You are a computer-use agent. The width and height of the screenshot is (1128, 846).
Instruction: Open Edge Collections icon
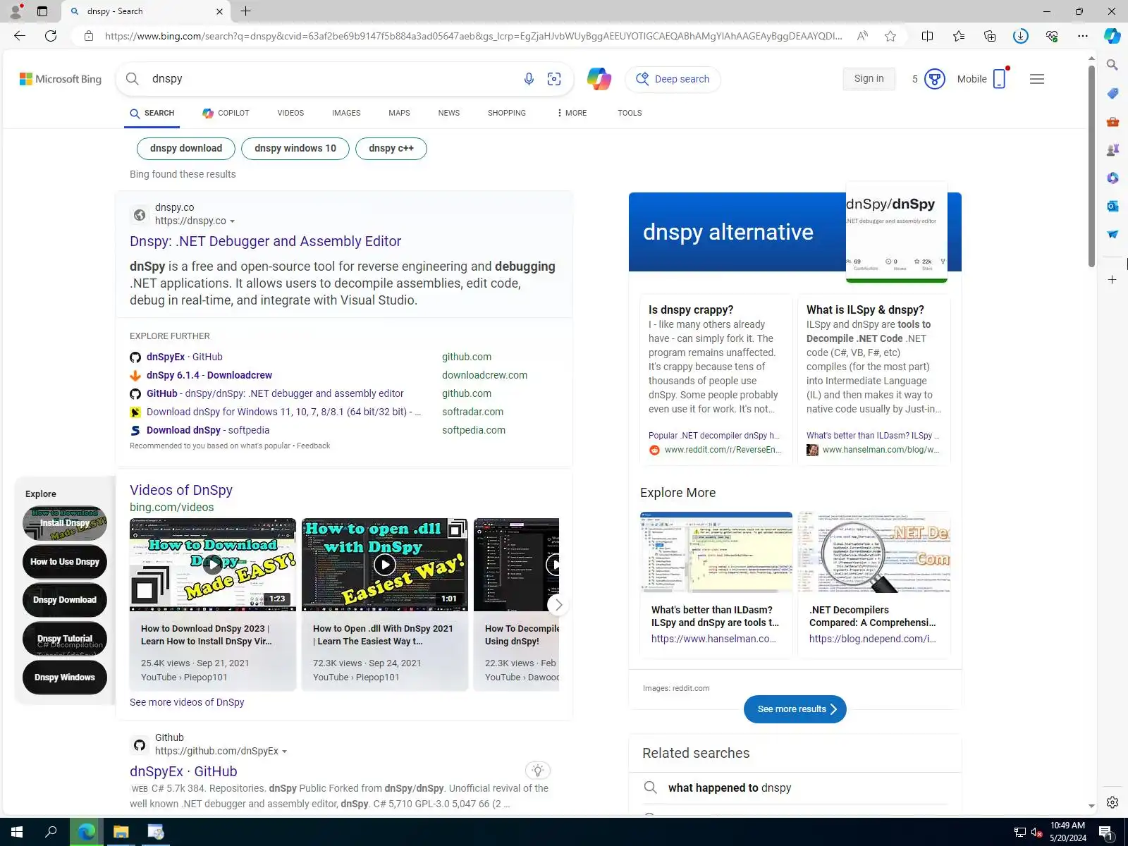(990, 36)
